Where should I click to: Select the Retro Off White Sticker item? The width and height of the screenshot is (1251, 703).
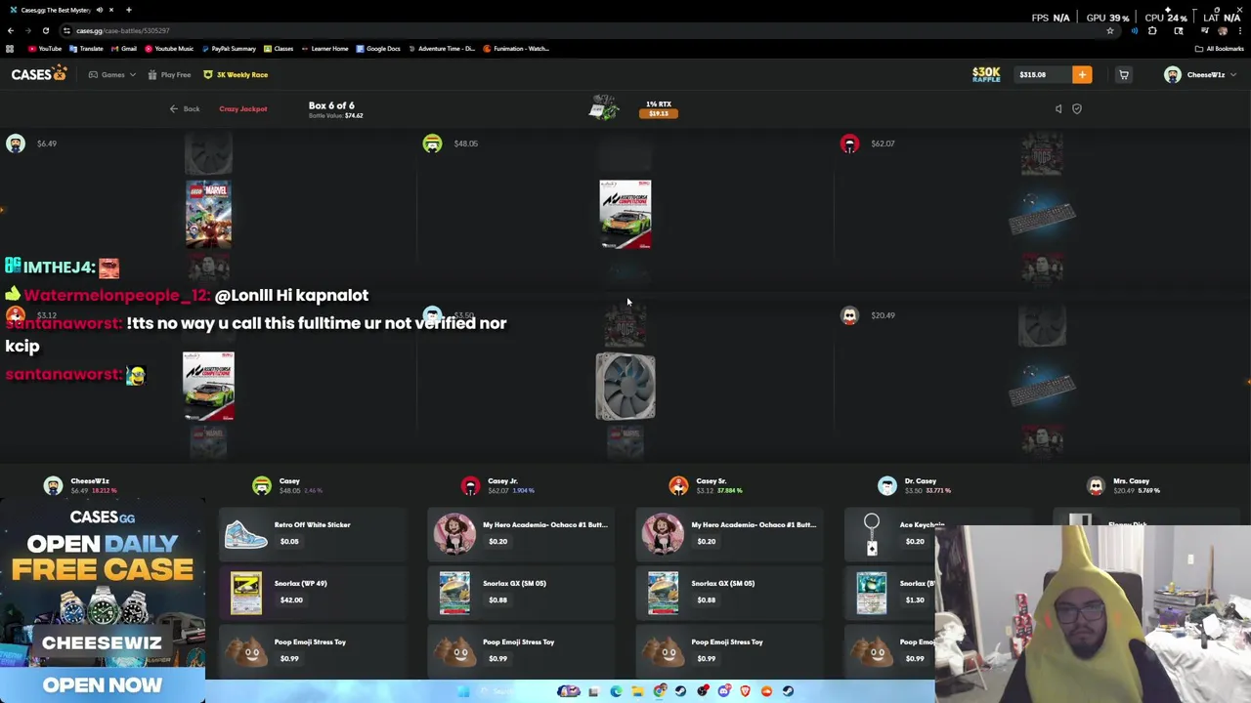[x=311, y=533]
